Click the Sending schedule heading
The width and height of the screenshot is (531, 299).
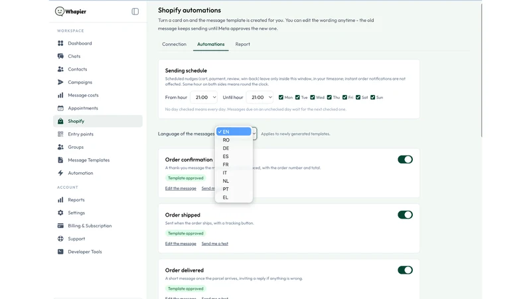pyautogui.click(x=186, y=70)
